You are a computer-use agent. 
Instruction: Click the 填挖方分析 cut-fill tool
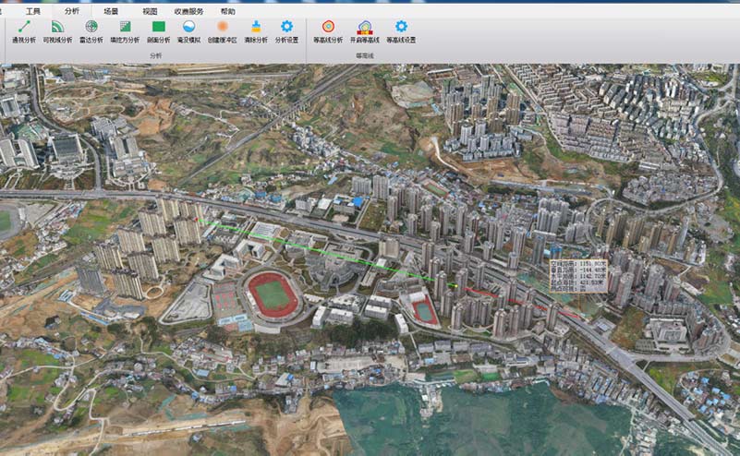(125, 30)
